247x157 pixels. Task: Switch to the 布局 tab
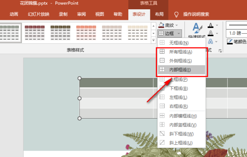click(159, 14)
